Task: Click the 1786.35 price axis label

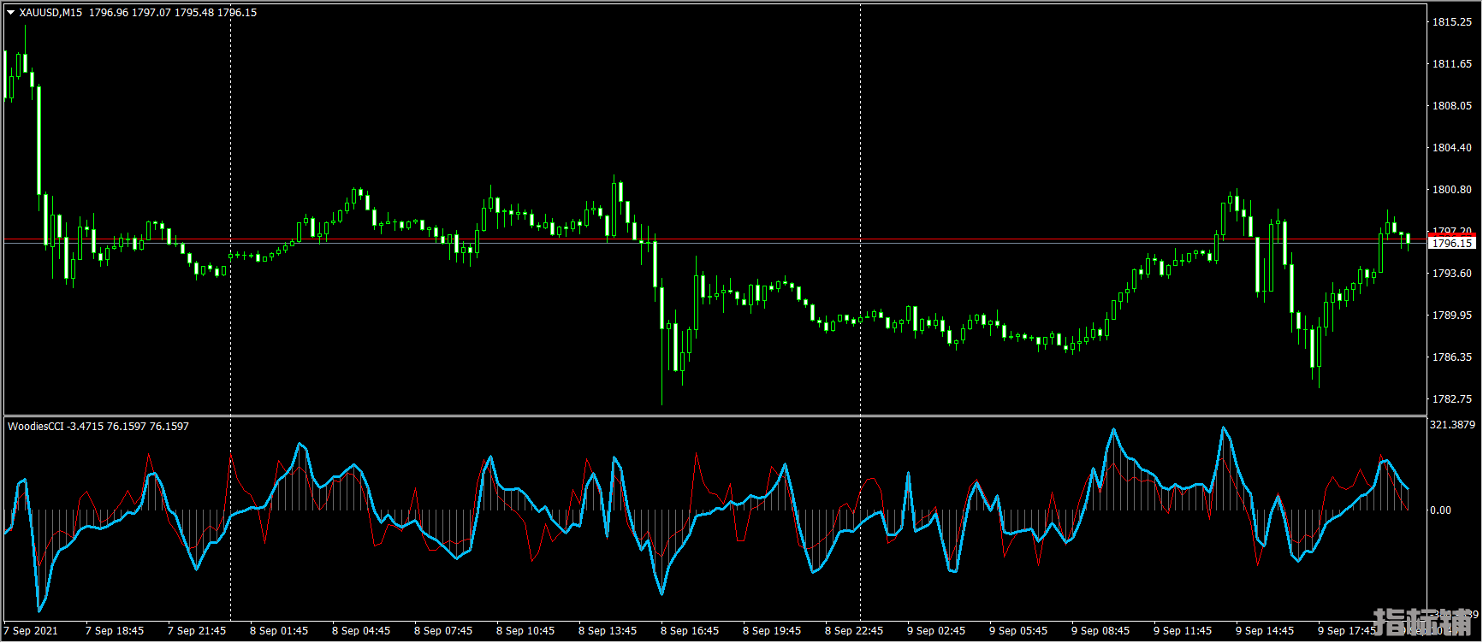Action: tap(1452, 357)
